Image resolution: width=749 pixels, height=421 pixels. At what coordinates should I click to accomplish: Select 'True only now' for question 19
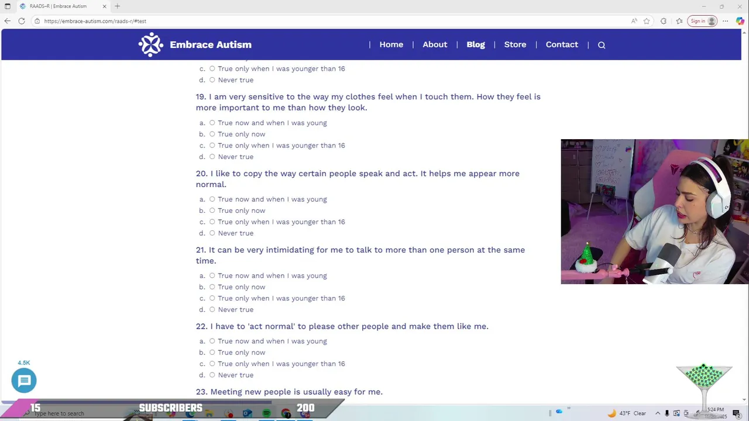point(212,134)
